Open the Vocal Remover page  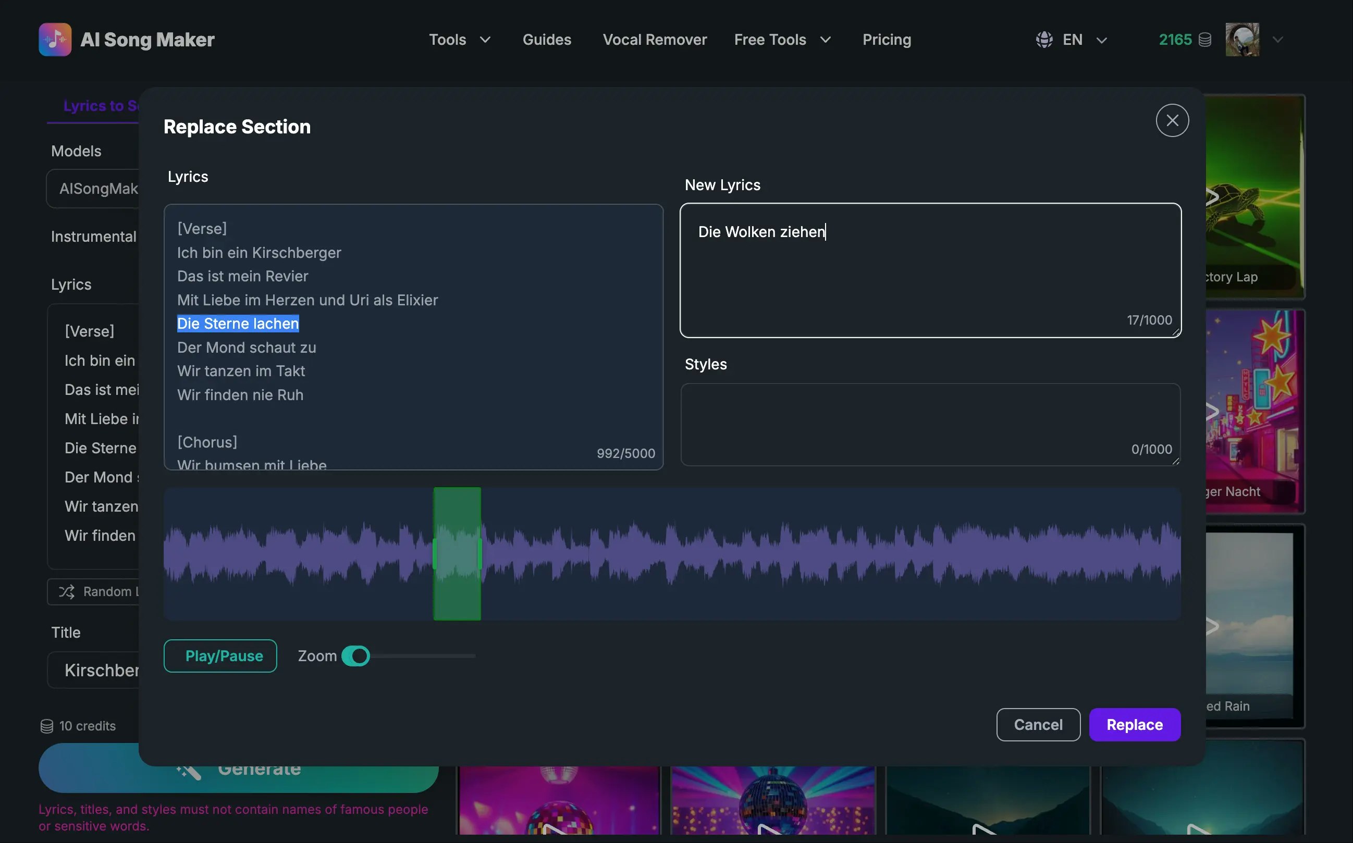coord(655,40)
